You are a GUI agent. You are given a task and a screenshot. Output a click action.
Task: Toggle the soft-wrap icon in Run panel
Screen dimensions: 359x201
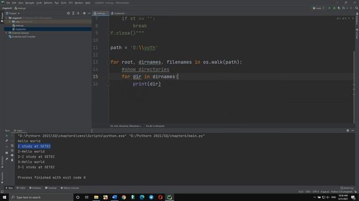(x=12, y=145)
